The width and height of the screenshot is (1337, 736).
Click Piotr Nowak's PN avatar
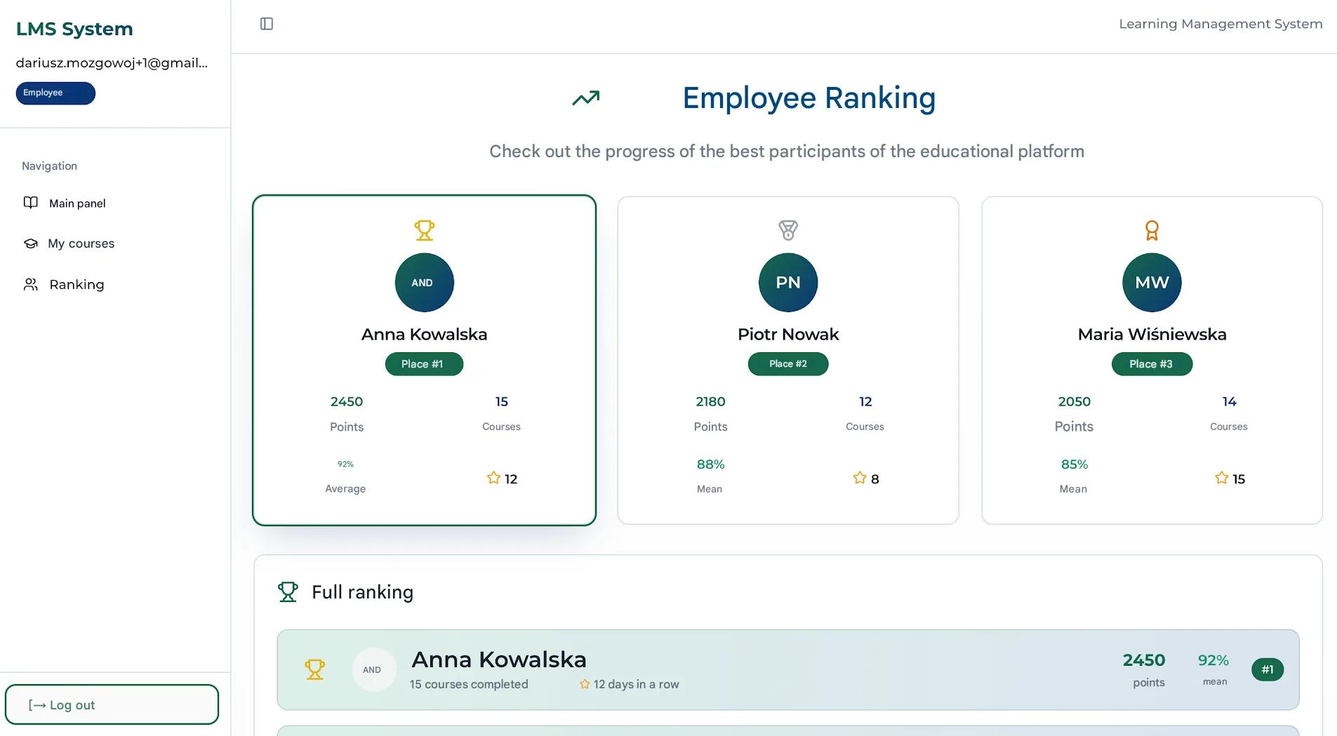coord(788,283)
